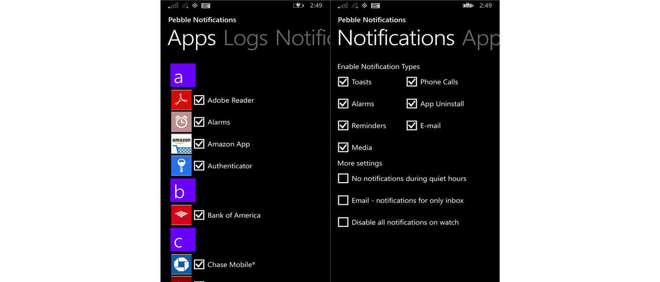Tap Pebble Notifications title on left screen

pos(202,20)
